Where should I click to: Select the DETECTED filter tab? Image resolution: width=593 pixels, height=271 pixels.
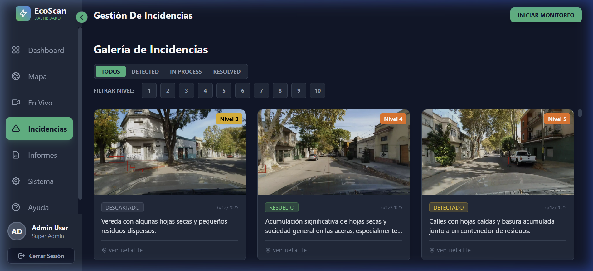(145, 71)
